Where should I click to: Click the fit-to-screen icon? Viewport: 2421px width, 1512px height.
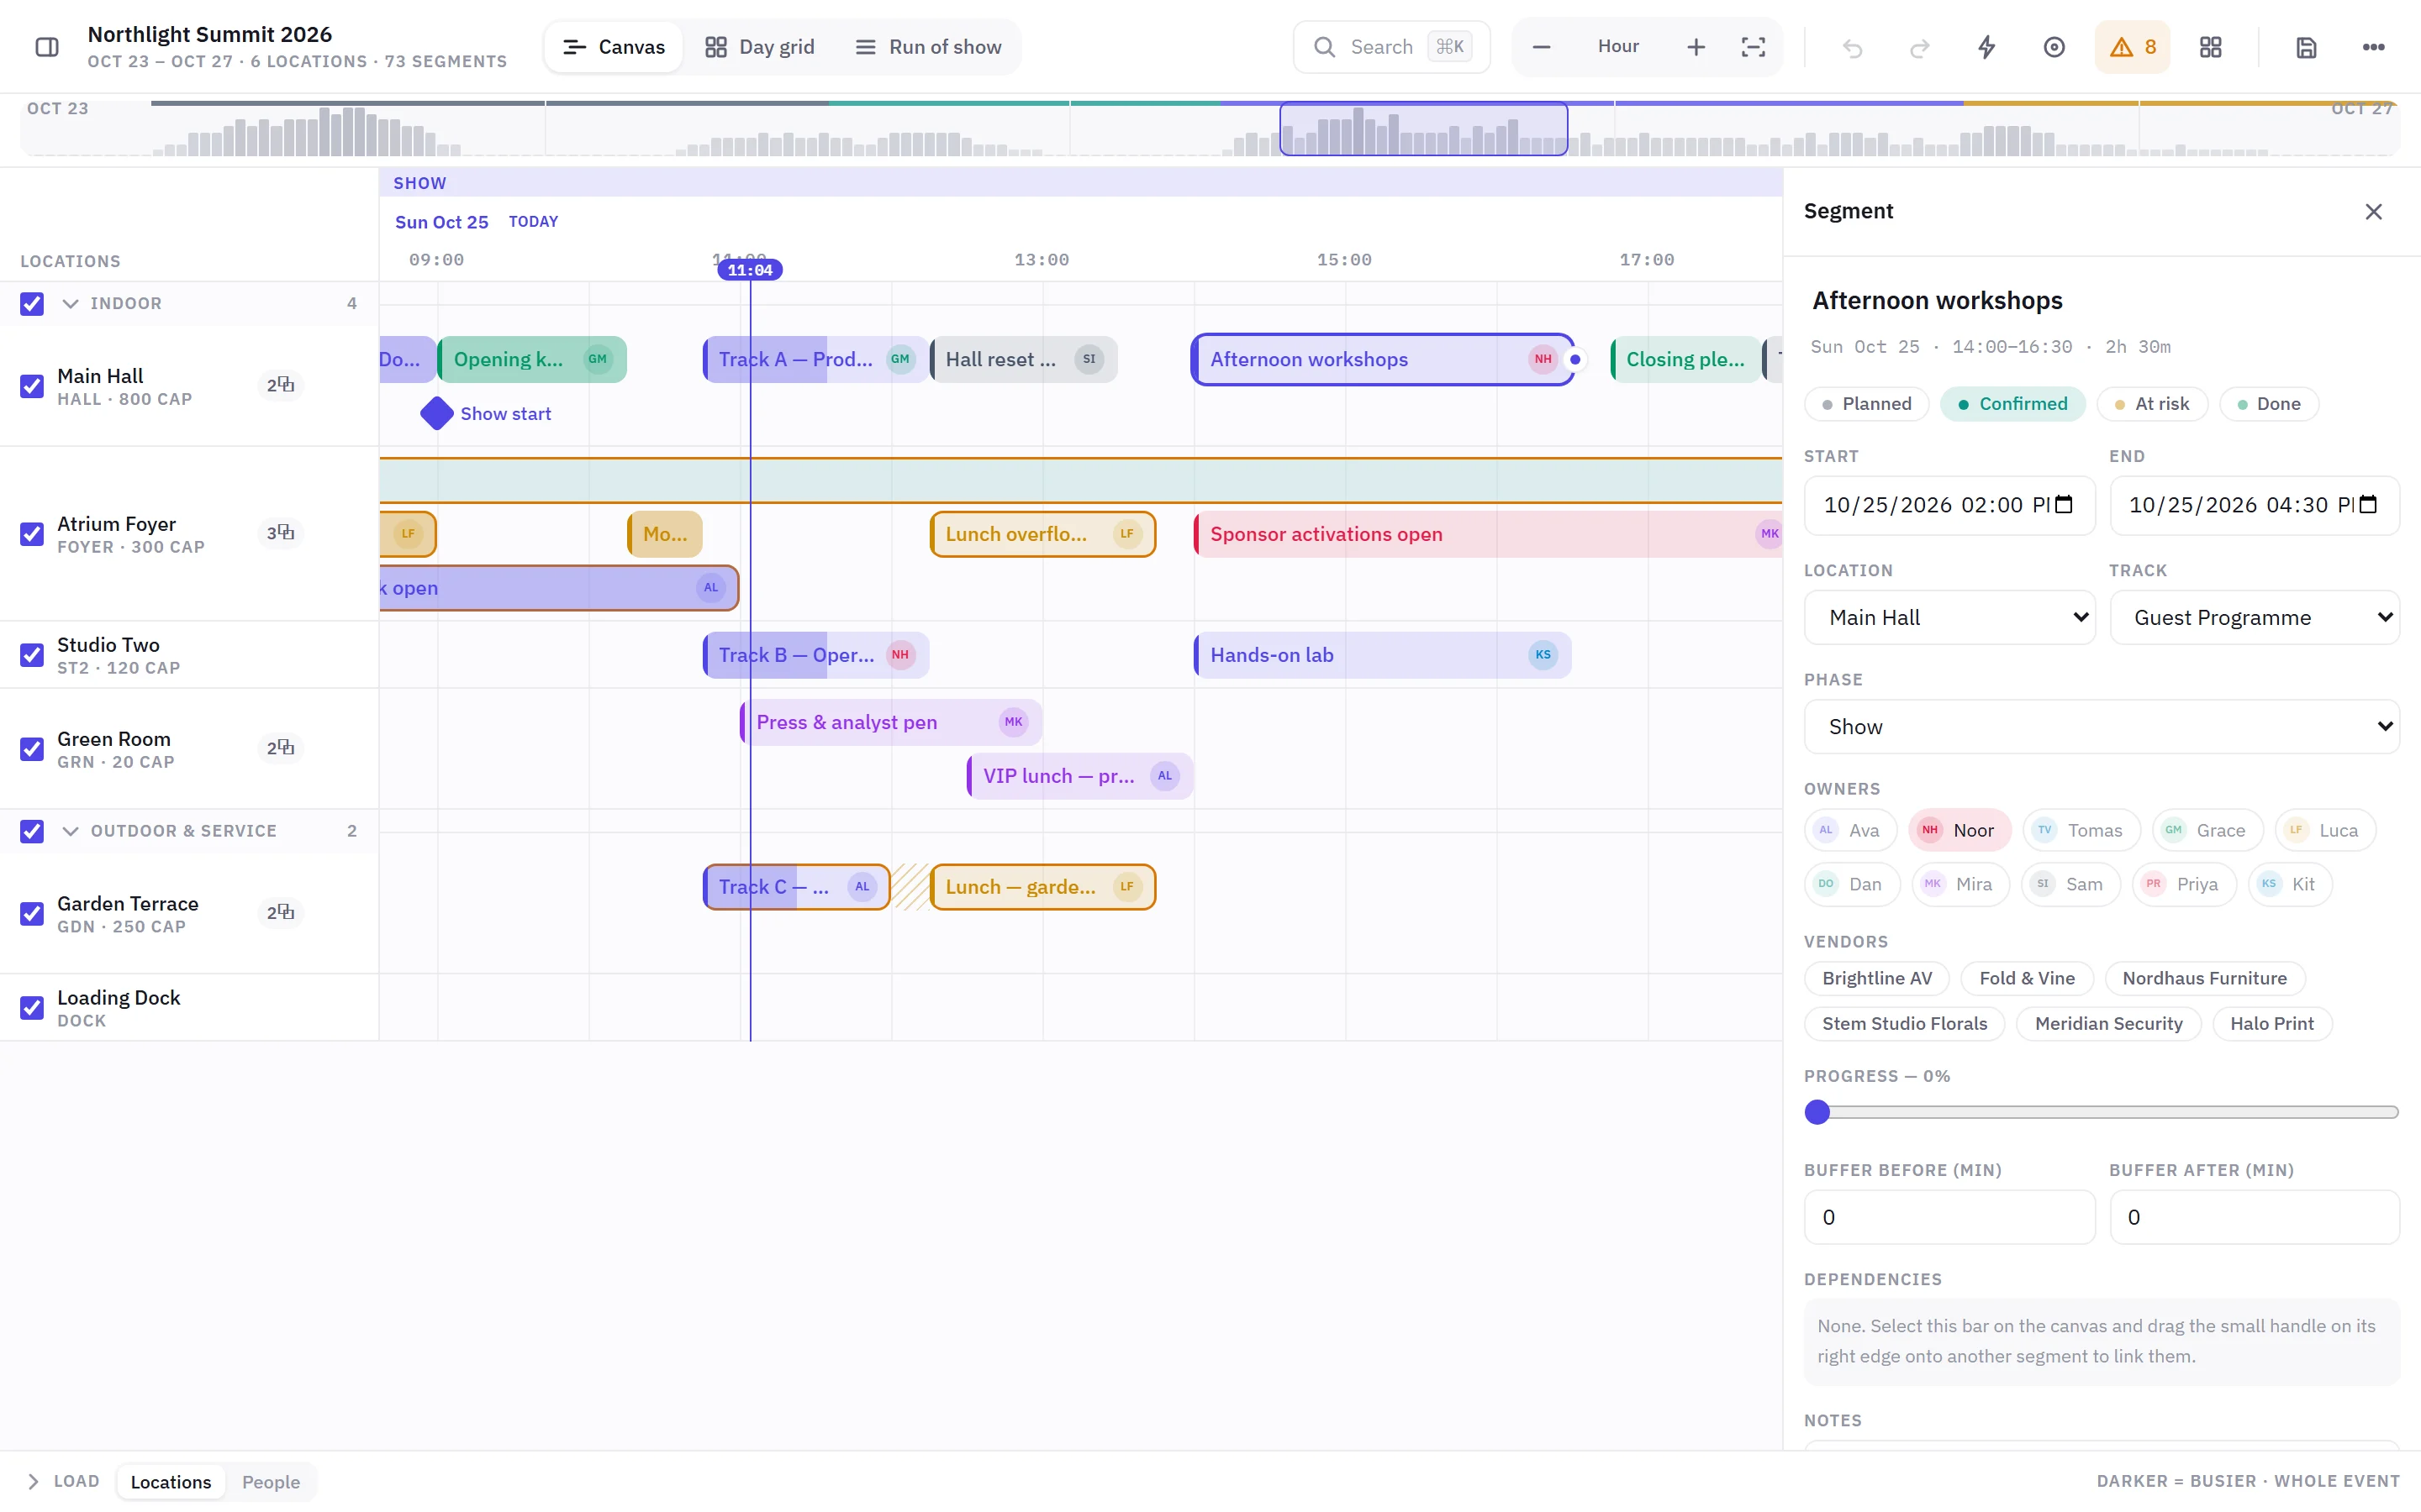pyautogui.click(x=1754, y=47)
